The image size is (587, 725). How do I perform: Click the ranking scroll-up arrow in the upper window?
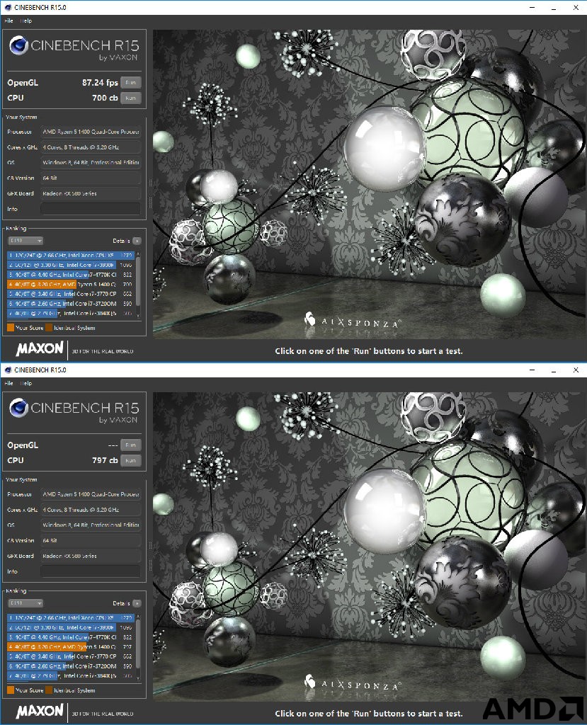point(138,254)
